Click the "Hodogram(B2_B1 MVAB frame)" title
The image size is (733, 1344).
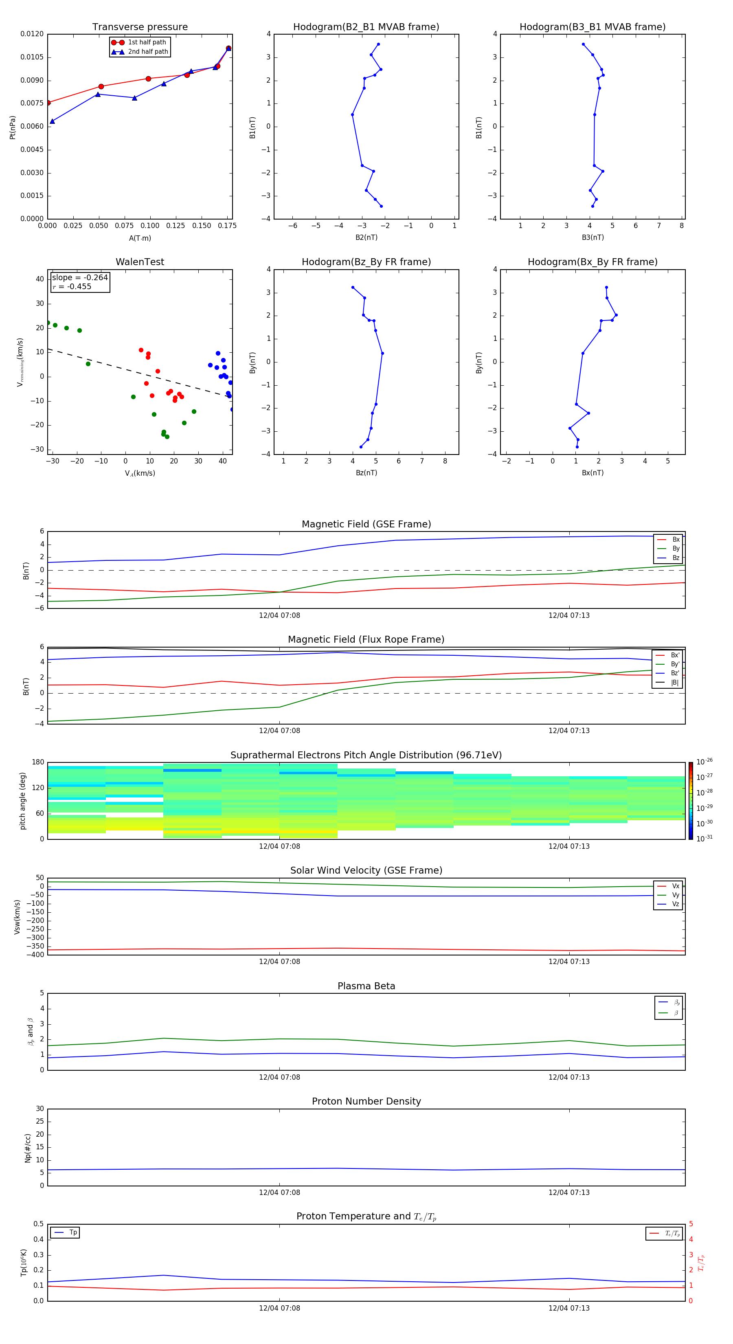366,27
